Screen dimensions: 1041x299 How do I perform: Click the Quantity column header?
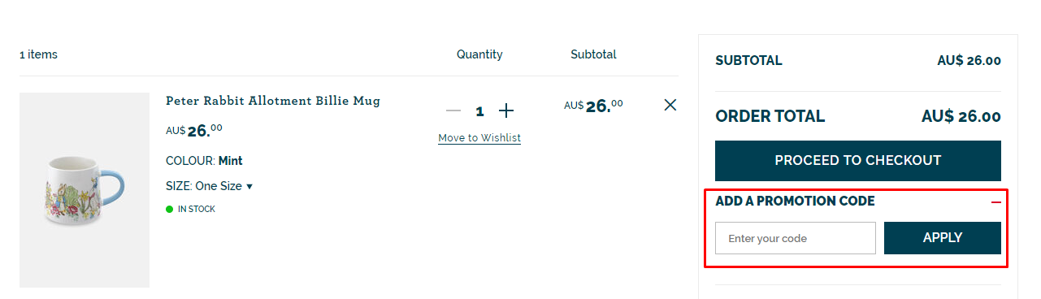pos(479,54)
